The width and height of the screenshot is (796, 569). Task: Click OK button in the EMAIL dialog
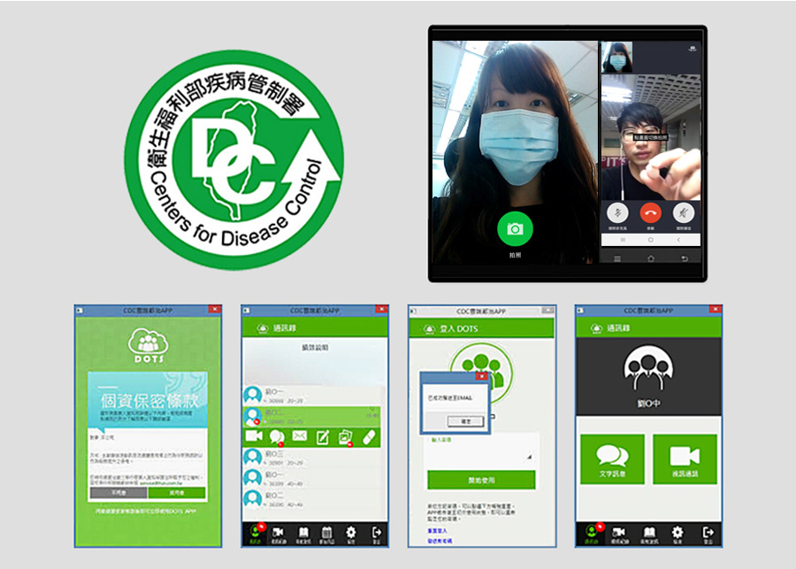(x=466, y=421)
